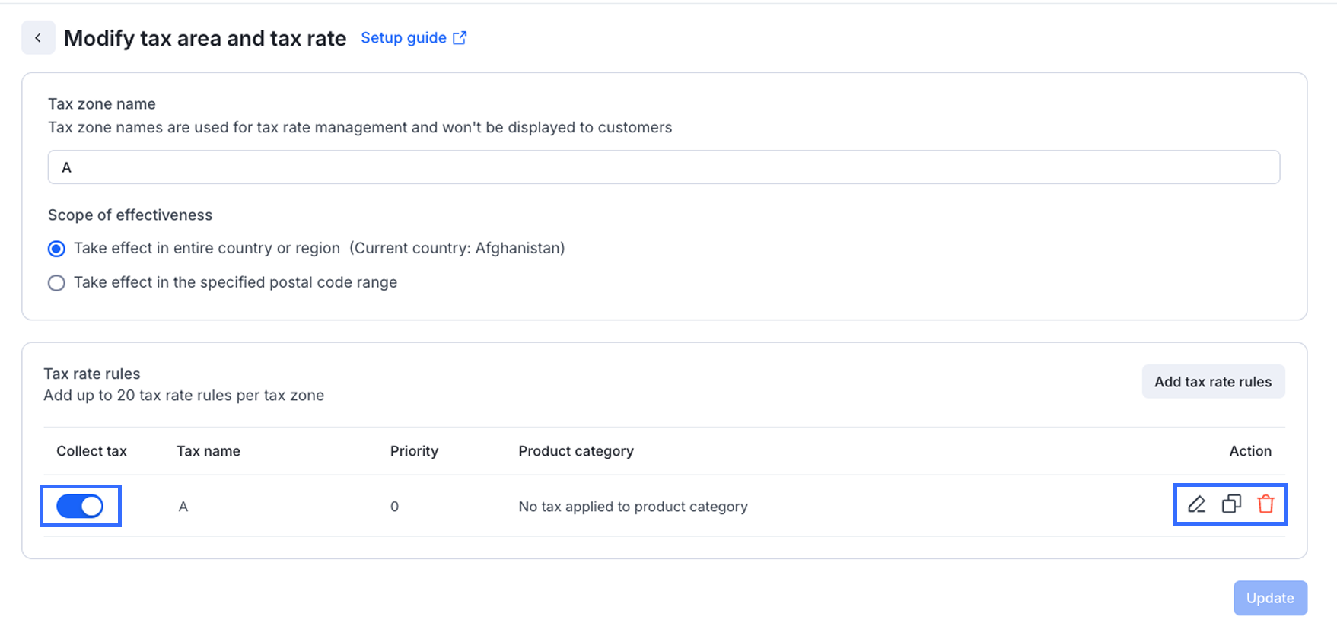Focus the Tax zone name field

[x=663, y=167]
